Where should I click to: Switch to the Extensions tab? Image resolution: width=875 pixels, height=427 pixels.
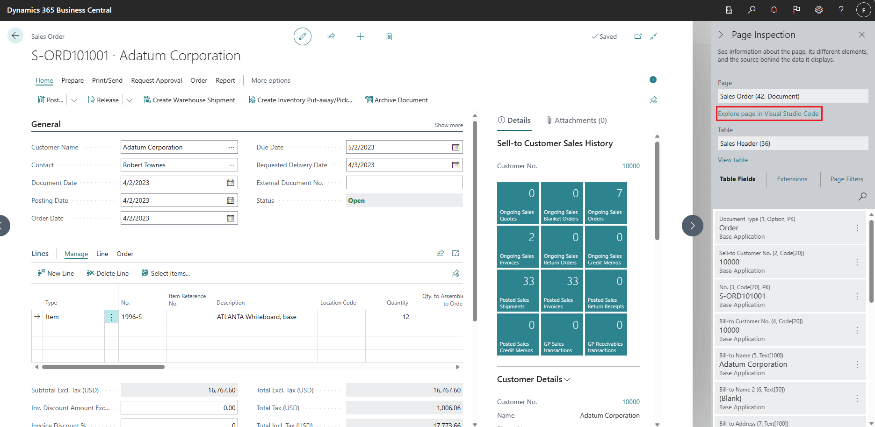(x=792, y=179)
